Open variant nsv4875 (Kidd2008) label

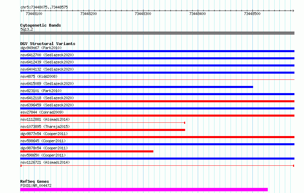coord(39,76)
